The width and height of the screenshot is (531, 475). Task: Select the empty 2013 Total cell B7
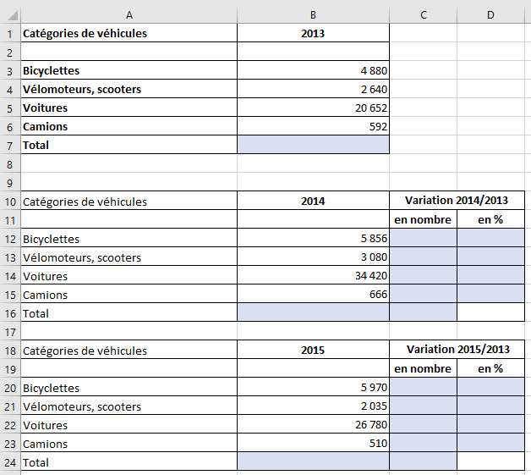[x=313, y=145]
